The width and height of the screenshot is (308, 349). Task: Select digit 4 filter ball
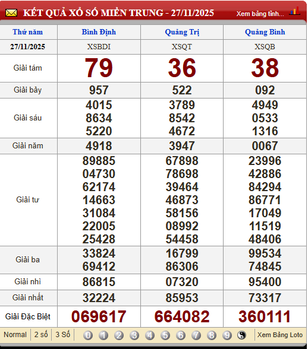pyautogui.click(x=150, y=335)
